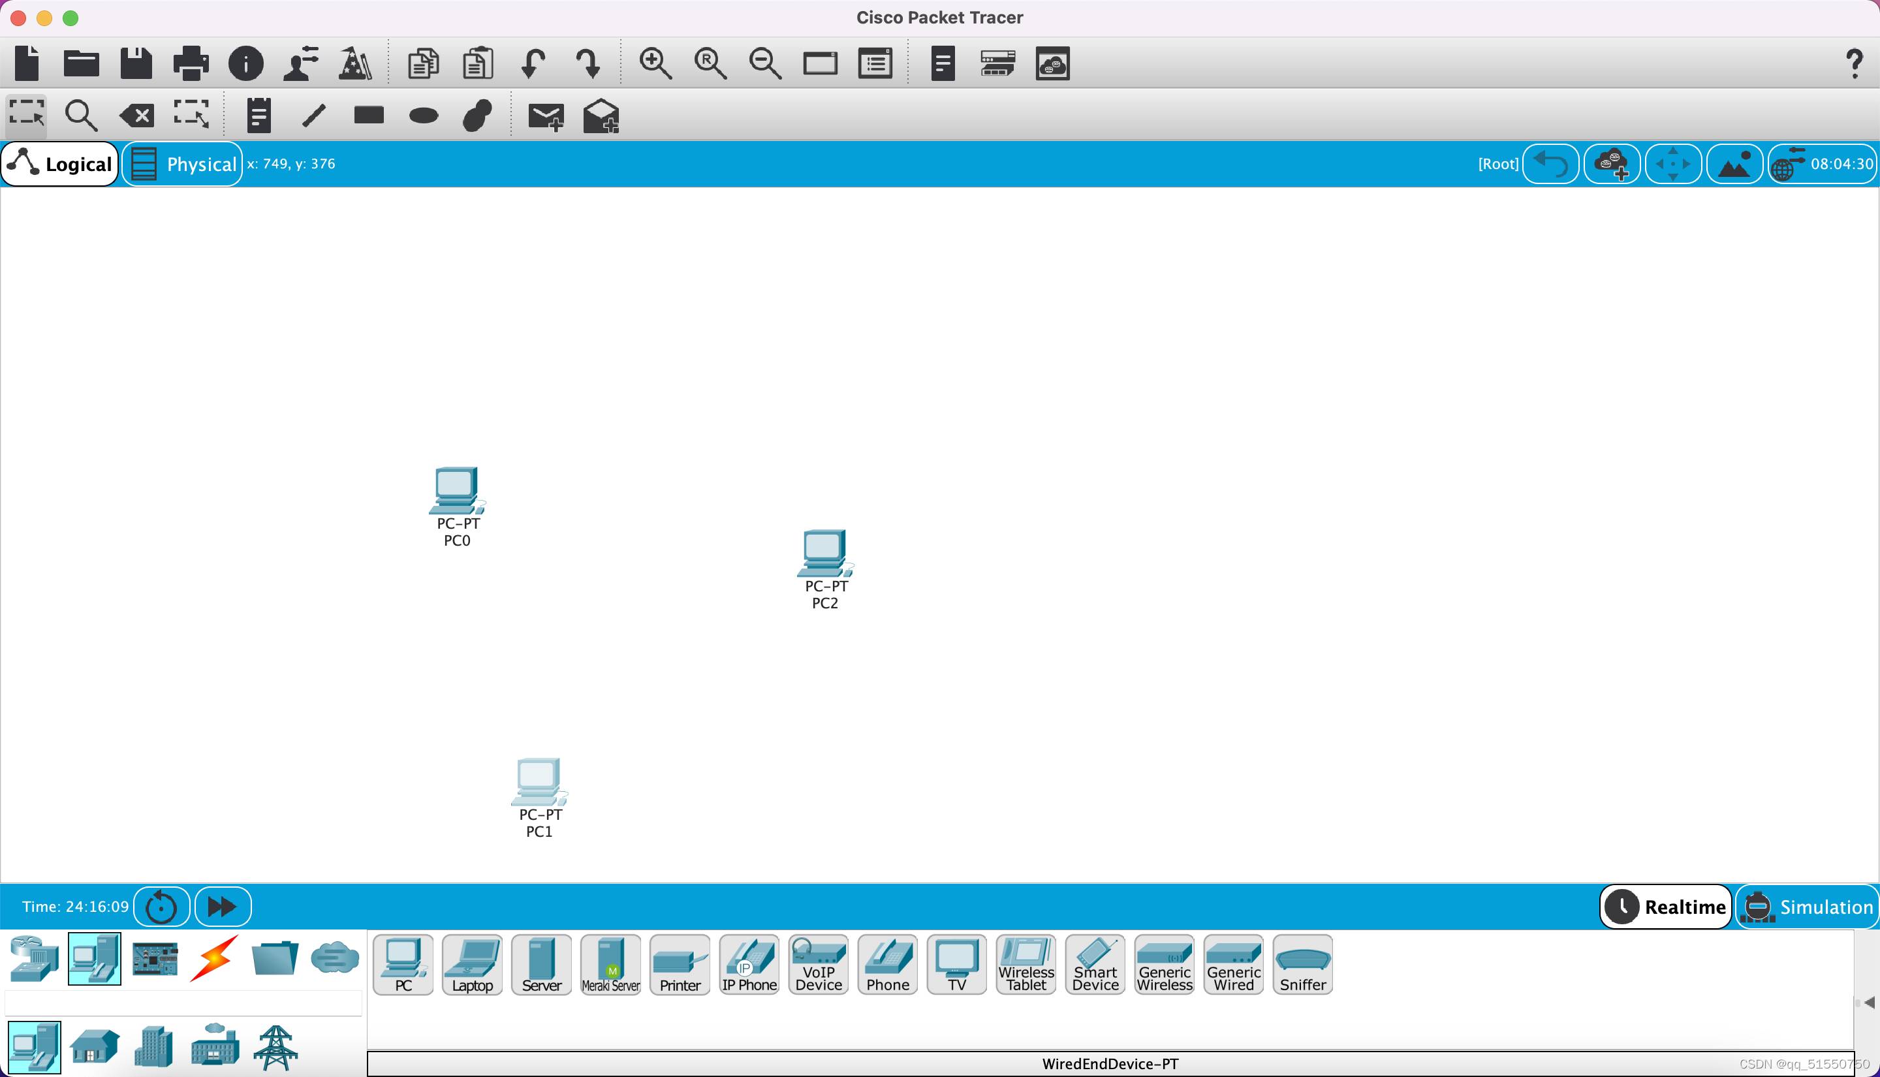Switch to the Logical workspace tab
The height and width of the screenshot is (1077, 1880).
click(61, 163)
